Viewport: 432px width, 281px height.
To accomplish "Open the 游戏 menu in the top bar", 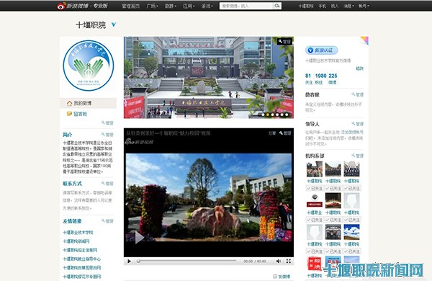I will click(x=207, y=6).
